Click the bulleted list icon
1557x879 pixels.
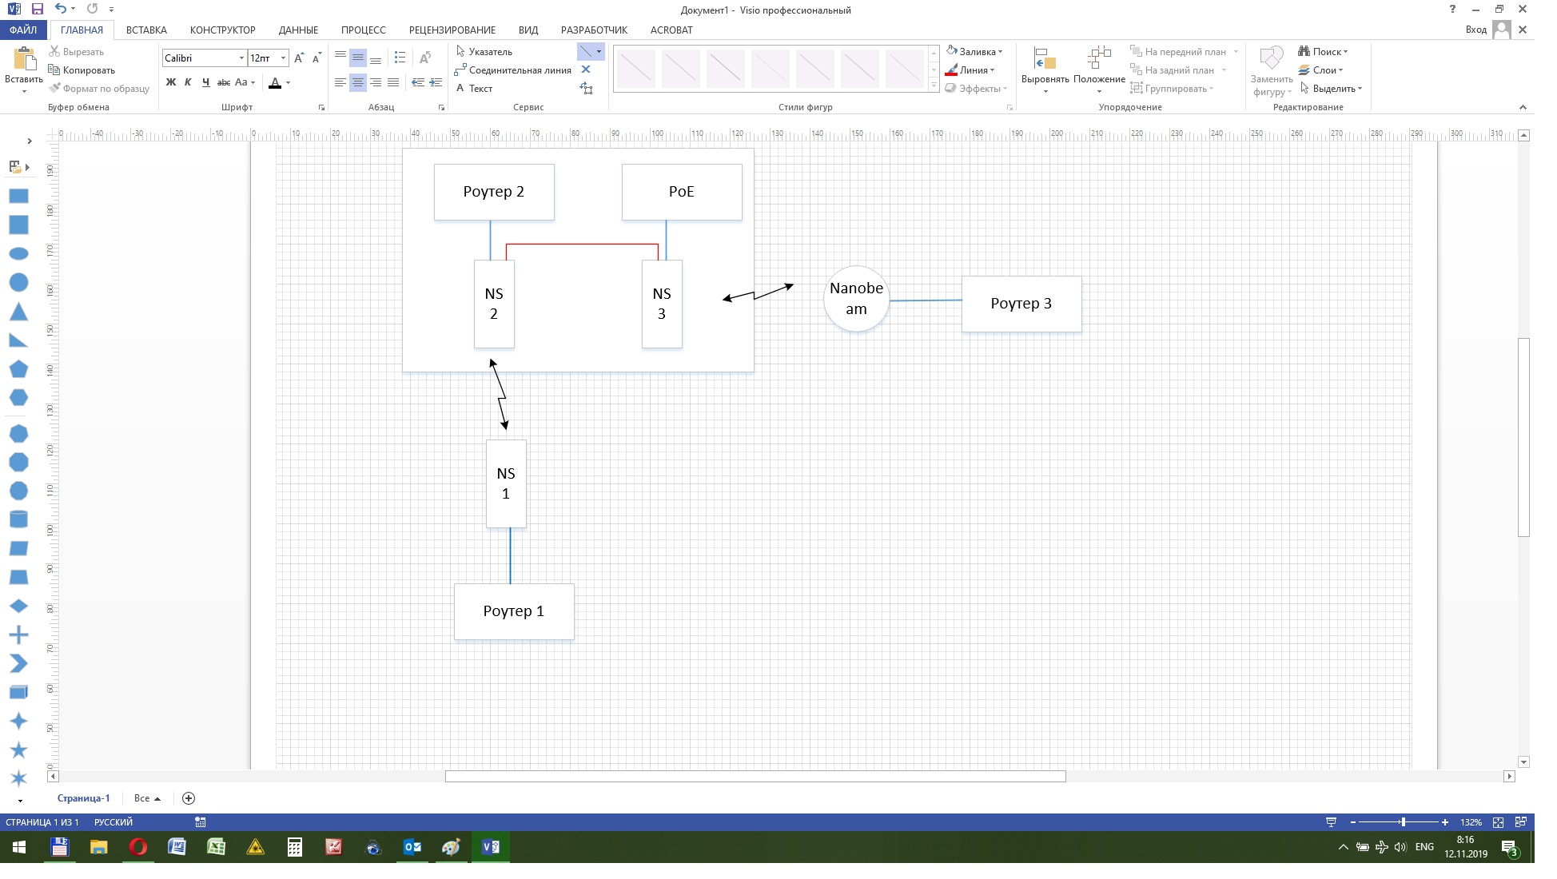click(x=400, y=58)
